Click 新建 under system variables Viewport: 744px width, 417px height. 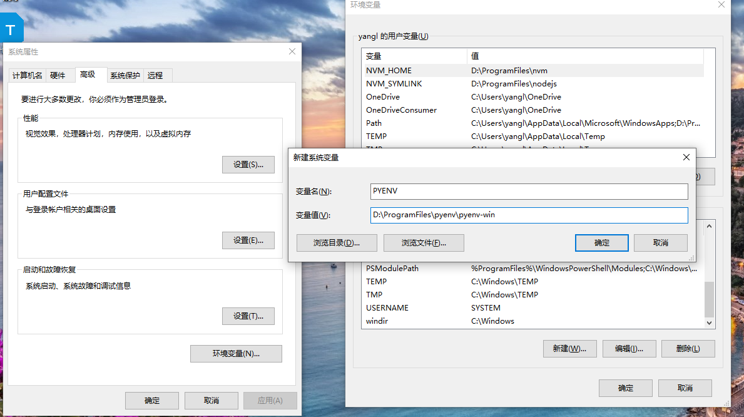pyautogui.click(x=569, y=348)
